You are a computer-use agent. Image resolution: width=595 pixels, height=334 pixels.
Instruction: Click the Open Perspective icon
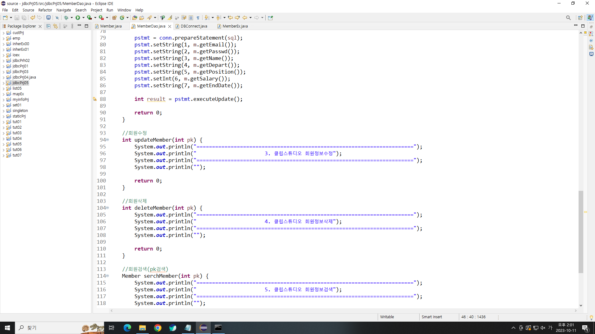(580, 18)
